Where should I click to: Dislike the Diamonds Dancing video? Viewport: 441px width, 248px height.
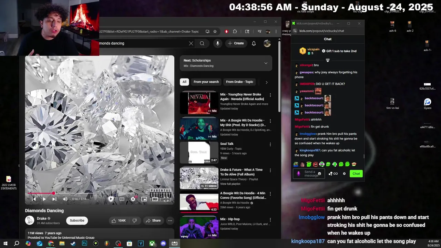[x=135, y=220]
